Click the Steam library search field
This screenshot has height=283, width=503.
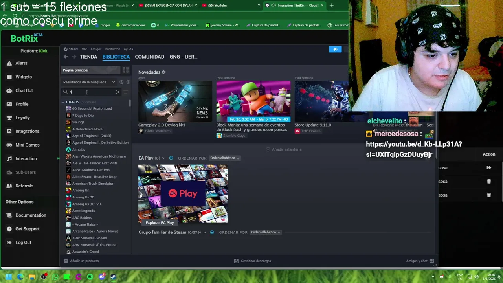tap(92, 92)
